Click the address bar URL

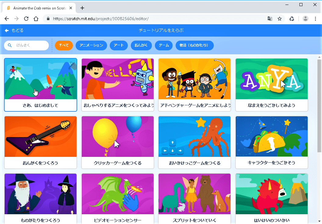pos(101,19)
